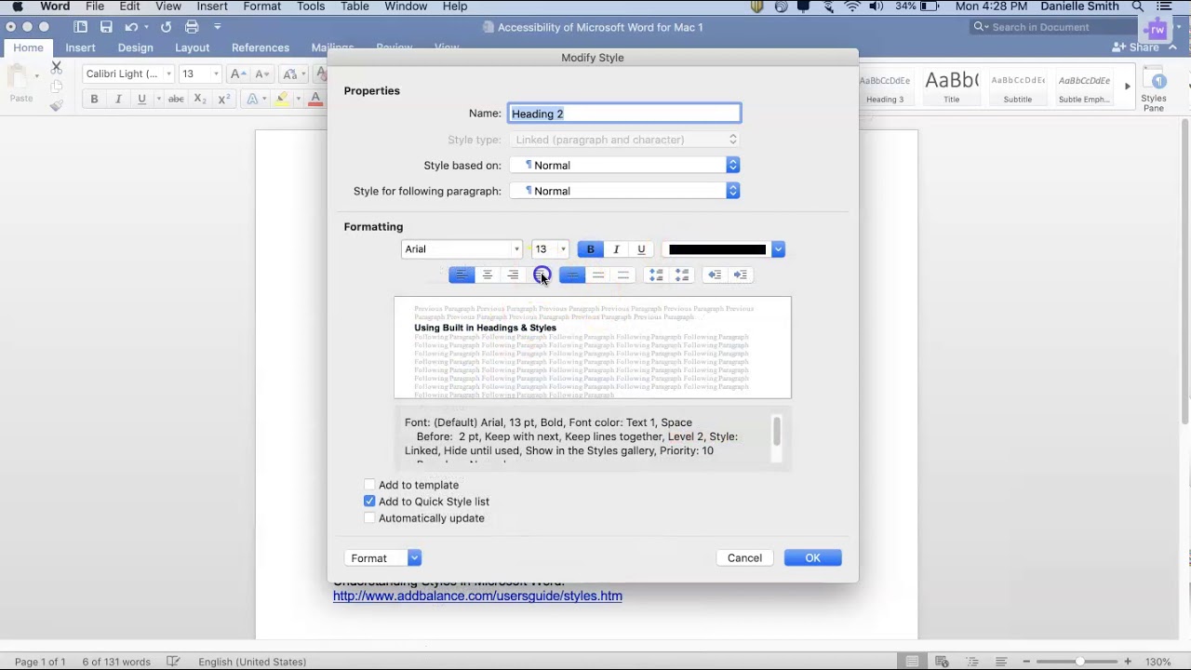1191x670 pixels.
Task: Open the Format menu in menu bar
Action: 262,7
